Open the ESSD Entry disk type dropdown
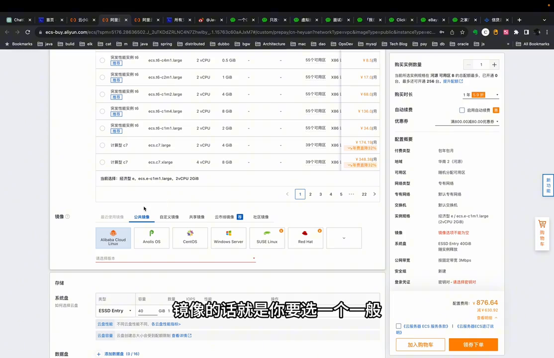 pyautogui.click(x=115, y=311)
